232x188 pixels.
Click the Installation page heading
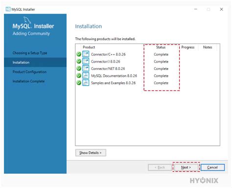[89, 26]
